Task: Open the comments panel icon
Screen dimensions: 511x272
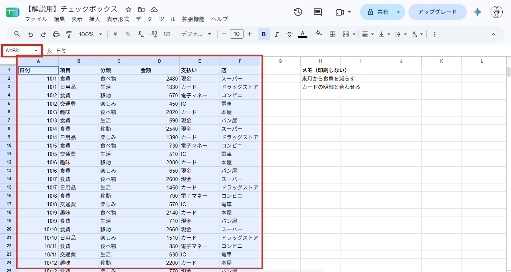Action: [318, 12]
